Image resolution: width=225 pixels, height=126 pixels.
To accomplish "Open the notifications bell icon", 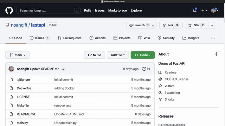I will coord(195,10).
